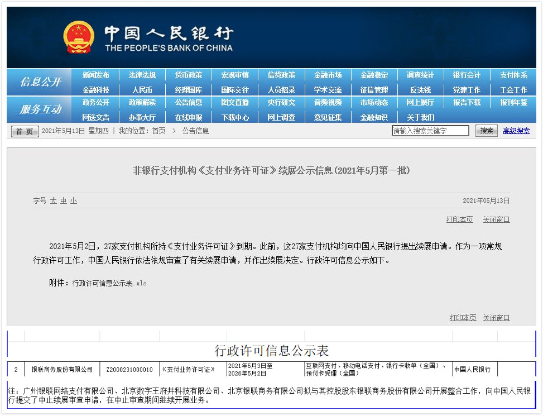Click the People's Bank of China emblem logo
Image resolution: width=543 pixels, height=416 pixels.
click(78, 36)
